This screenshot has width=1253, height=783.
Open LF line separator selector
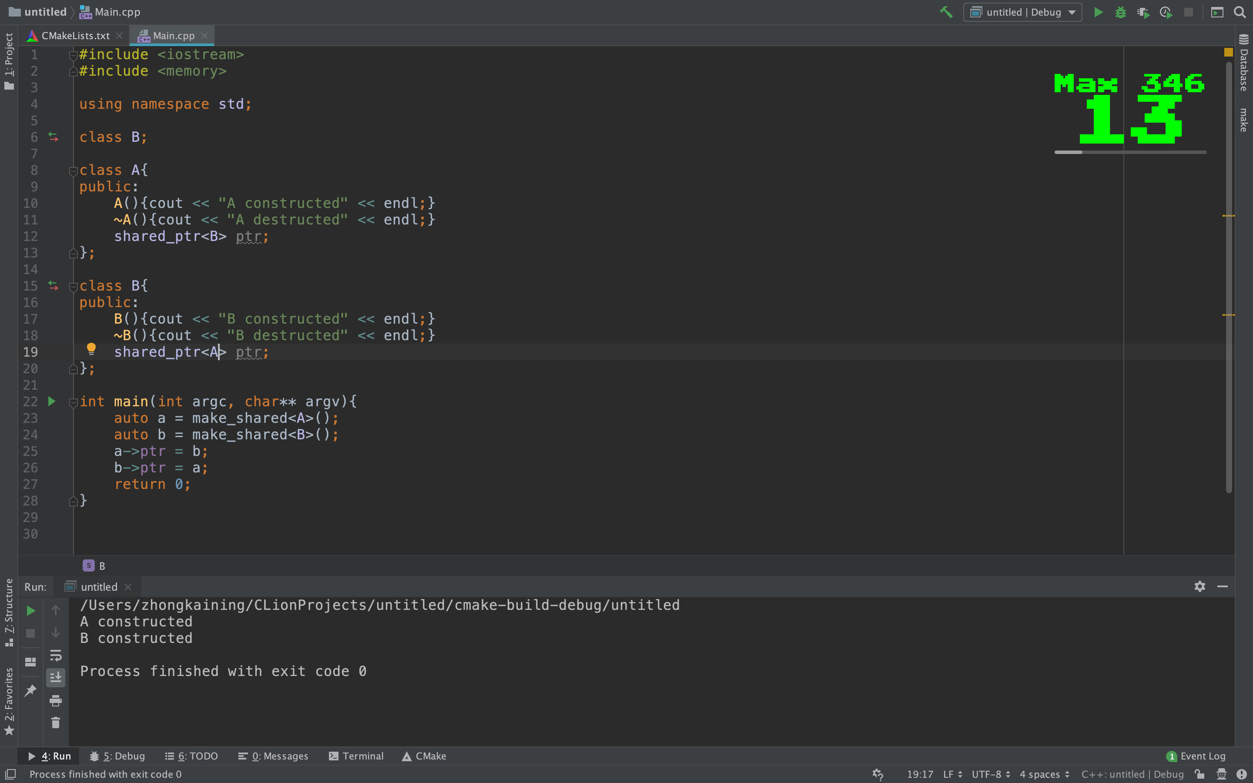pyautogui.click(x=953, y=774)
